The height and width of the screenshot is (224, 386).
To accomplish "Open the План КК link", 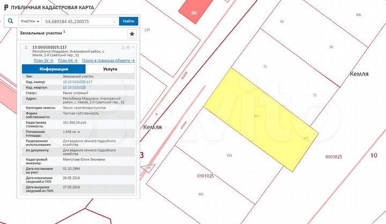I will 68,61.
